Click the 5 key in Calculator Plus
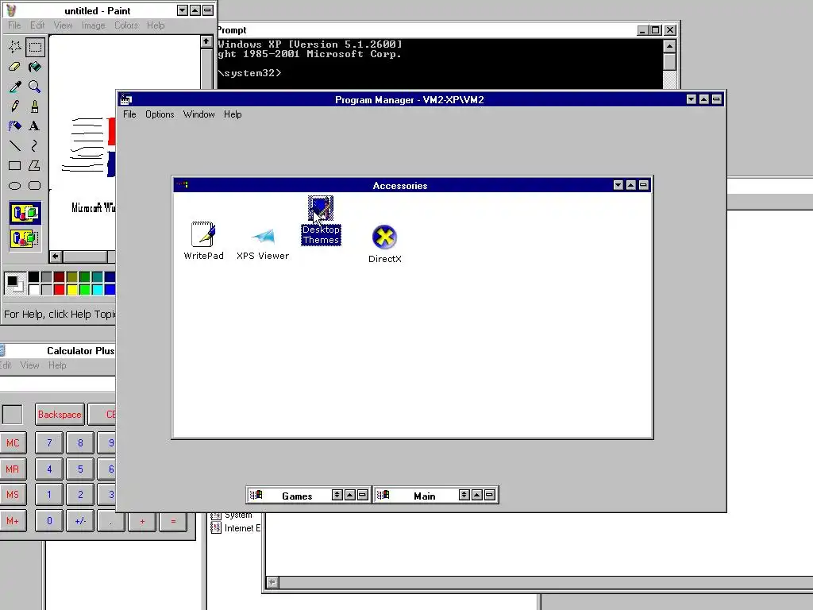813x610 pixels. click(80, 469)
